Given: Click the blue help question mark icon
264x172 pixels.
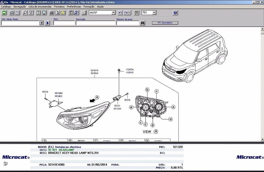Looking at the screenshot, I should 175,13.
